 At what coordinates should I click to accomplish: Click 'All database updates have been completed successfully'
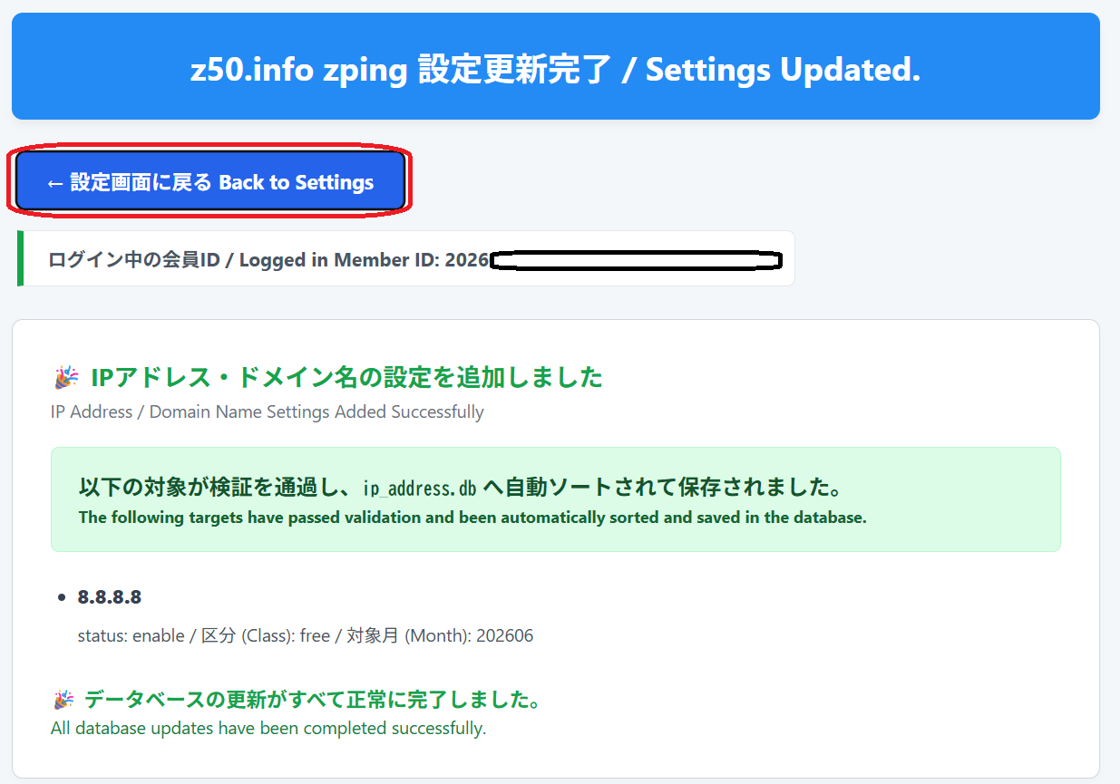pos(268,728)
